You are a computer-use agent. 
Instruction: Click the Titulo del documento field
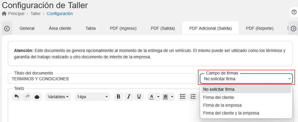click(102, 79)
